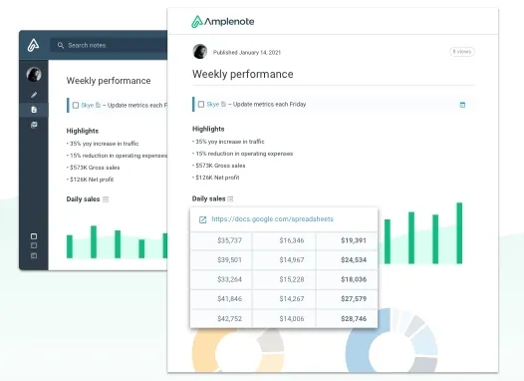
Task: Click the Weekly performance title in the back window
Action: [x=109, y=81]
